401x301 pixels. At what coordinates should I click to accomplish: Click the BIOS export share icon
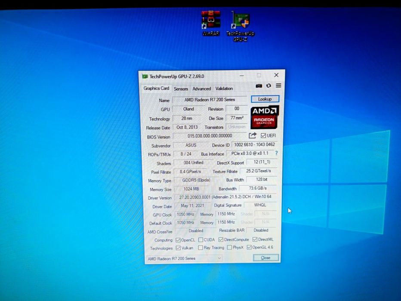tap(253, 135)
